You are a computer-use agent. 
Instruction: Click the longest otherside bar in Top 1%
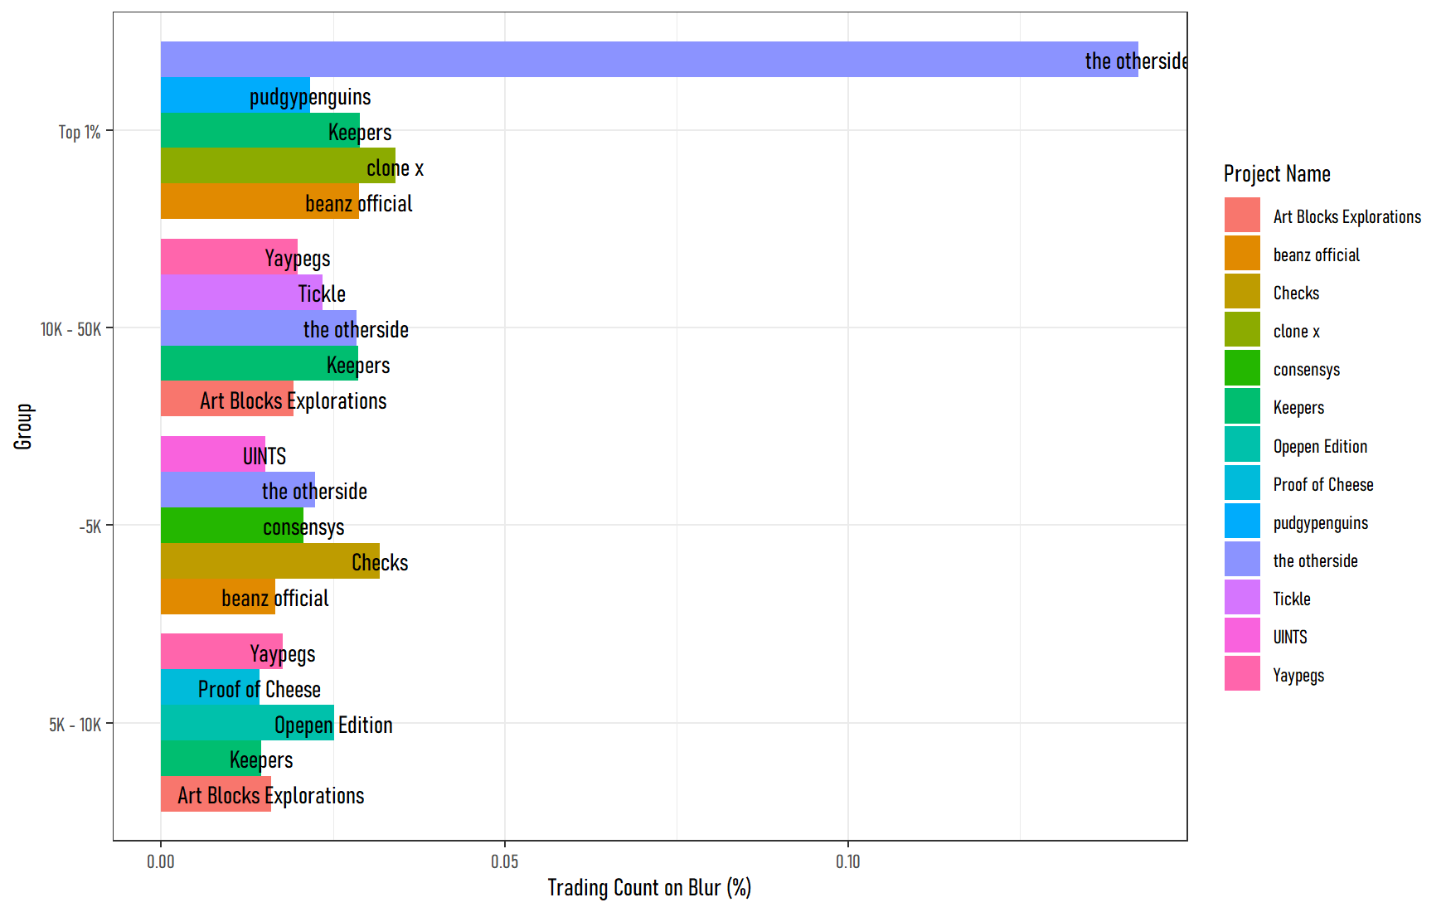647,60
